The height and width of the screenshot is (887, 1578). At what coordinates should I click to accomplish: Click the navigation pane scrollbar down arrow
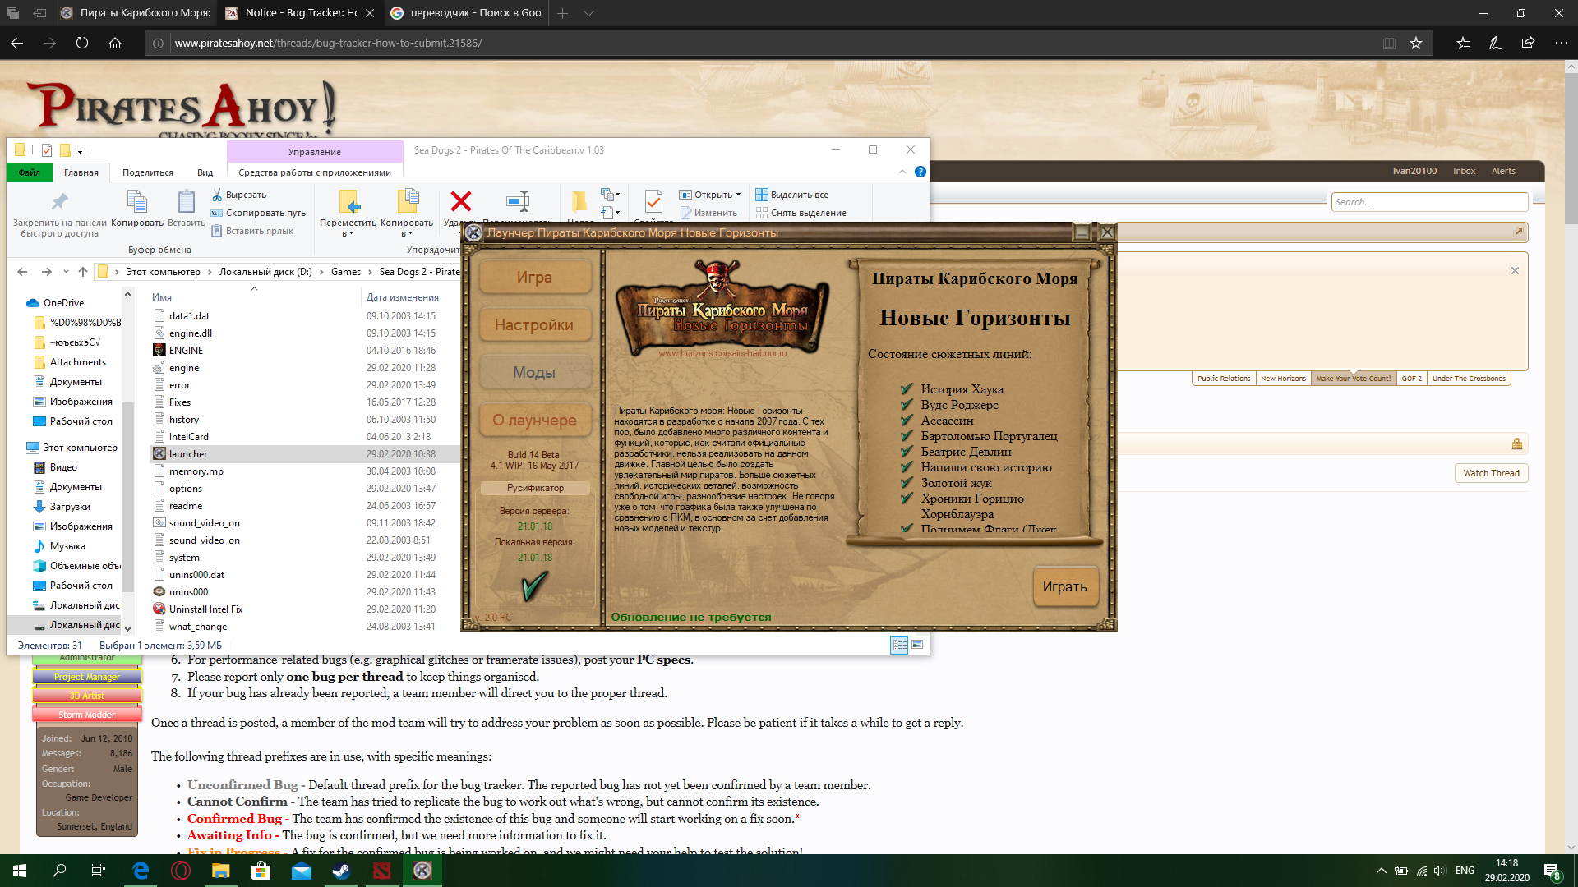point(127,628)
